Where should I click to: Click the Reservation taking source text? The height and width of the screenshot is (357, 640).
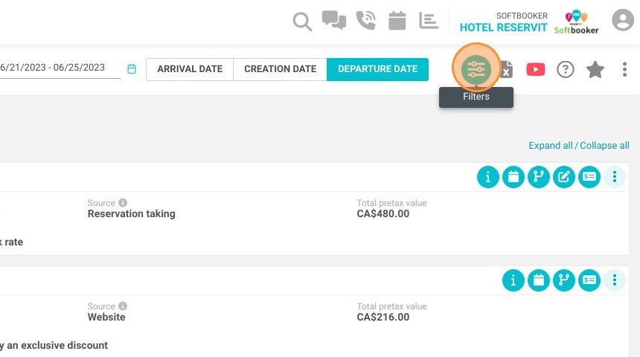[x=132, y=213]
